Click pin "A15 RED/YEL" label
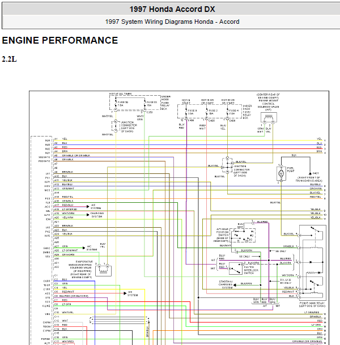This screenshot has height=345, width=340. pyautogui.click(x=64, y=197)
